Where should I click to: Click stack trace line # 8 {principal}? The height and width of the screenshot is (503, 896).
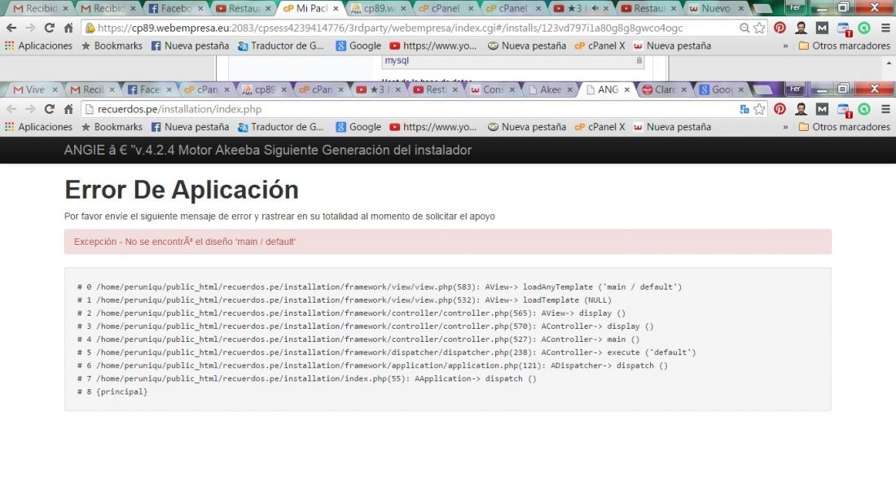tap(112, 391)
